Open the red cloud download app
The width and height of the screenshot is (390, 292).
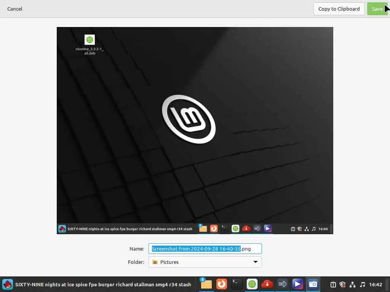pos(267,284)
